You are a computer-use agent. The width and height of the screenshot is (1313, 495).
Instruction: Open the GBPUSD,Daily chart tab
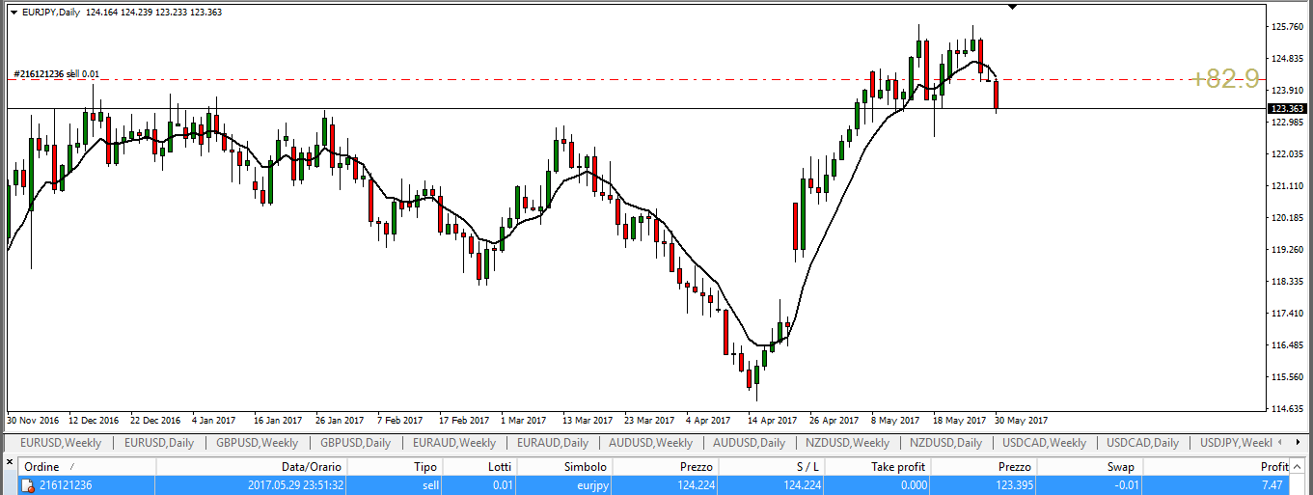tap(355, 443)
